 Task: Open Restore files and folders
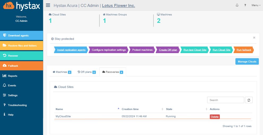click(21, 45)
